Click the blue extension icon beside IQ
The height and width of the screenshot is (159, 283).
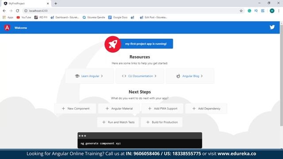pyautogui.click(x=263, y=11)
